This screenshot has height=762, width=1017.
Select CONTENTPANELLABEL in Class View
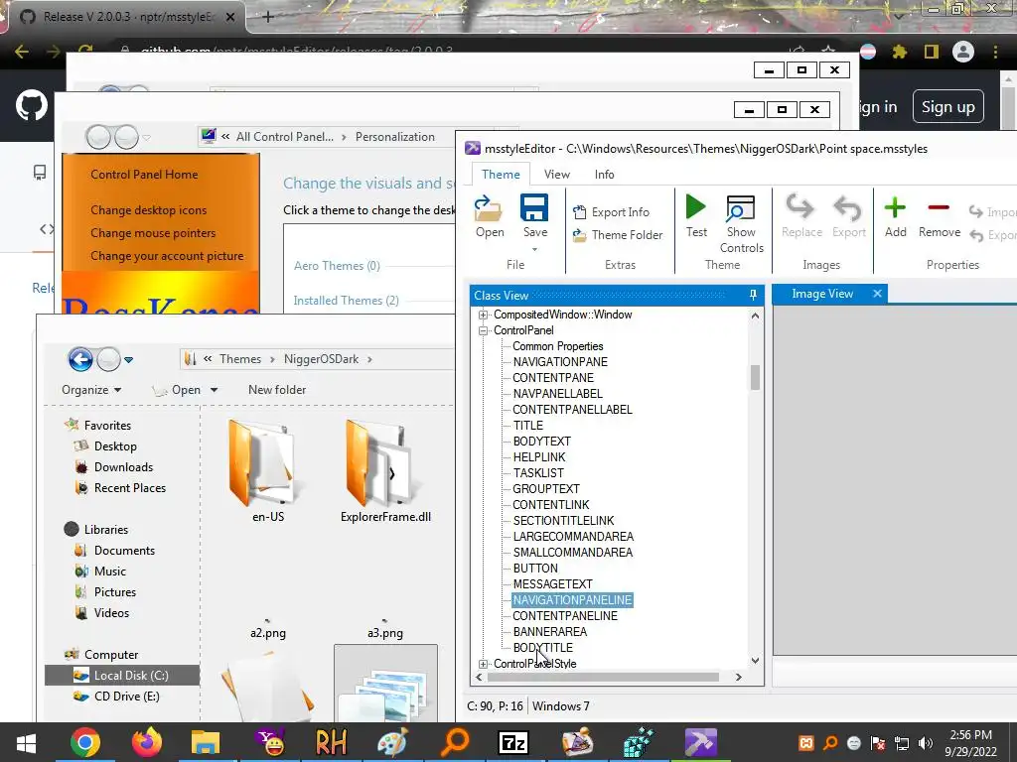click(572, 410)
